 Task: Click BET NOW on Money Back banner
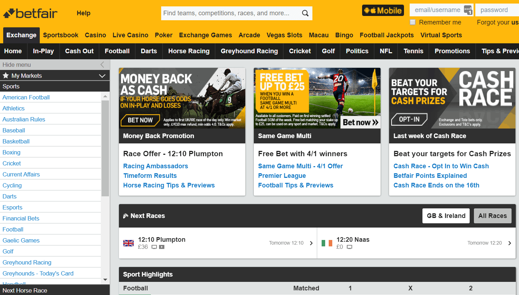pyautogui.click(x=140, y=120)
